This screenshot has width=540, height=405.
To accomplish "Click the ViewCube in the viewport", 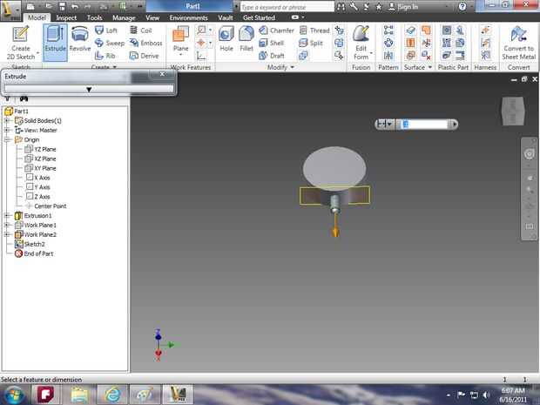I will click(x=512, y=111).
